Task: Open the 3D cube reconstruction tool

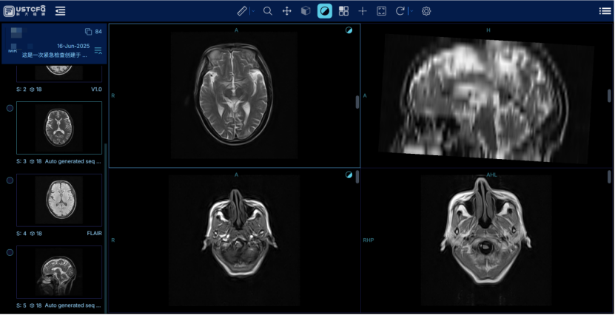Action: (x=306, y=11)
